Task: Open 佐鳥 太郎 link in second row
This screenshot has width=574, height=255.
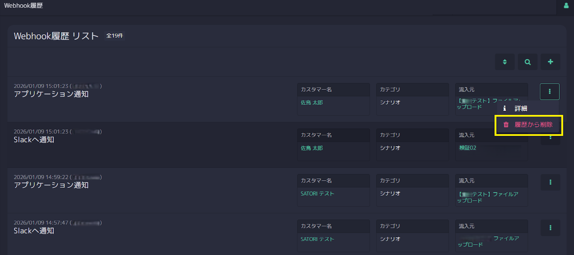Action: 312,148
